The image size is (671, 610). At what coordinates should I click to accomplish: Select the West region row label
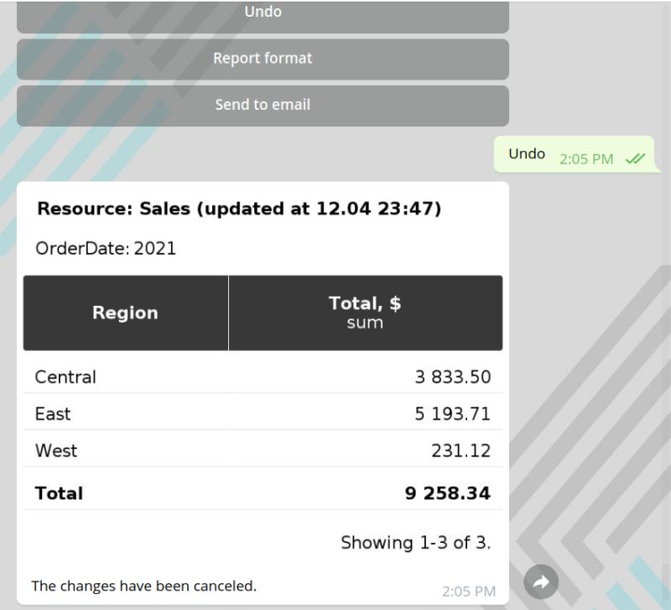click(x=56, y=451)
